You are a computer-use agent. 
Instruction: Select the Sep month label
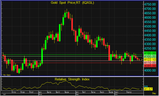coord(77,94)
